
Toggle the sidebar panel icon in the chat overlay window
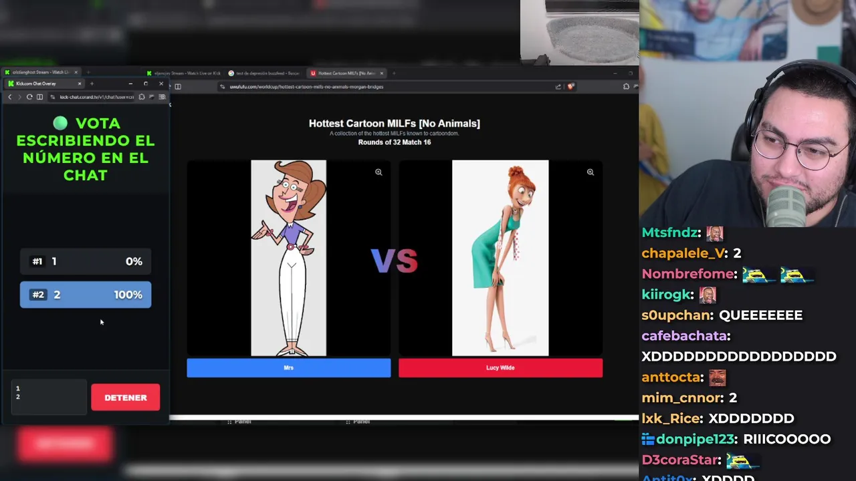click(x=39, y=97)
